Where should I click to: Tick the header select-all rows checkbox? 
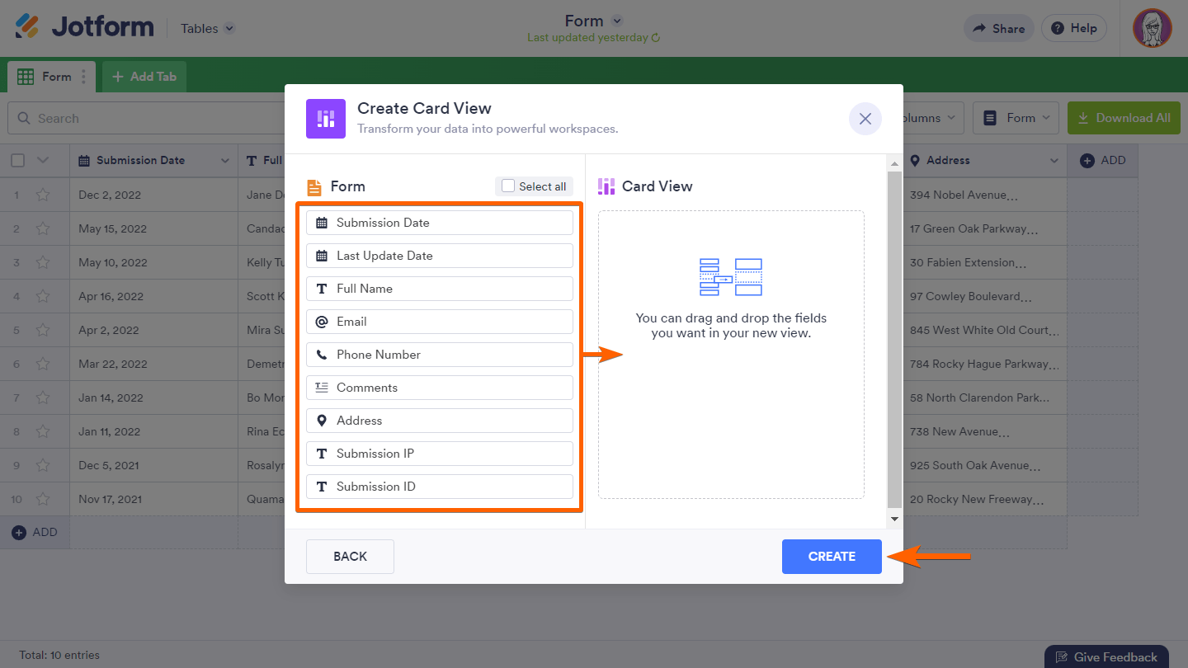click(18, 161)
